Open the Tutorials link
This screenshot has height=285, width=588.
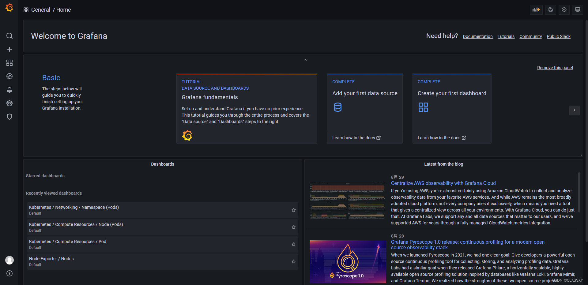pyautogui.click(x=506, y=36)
